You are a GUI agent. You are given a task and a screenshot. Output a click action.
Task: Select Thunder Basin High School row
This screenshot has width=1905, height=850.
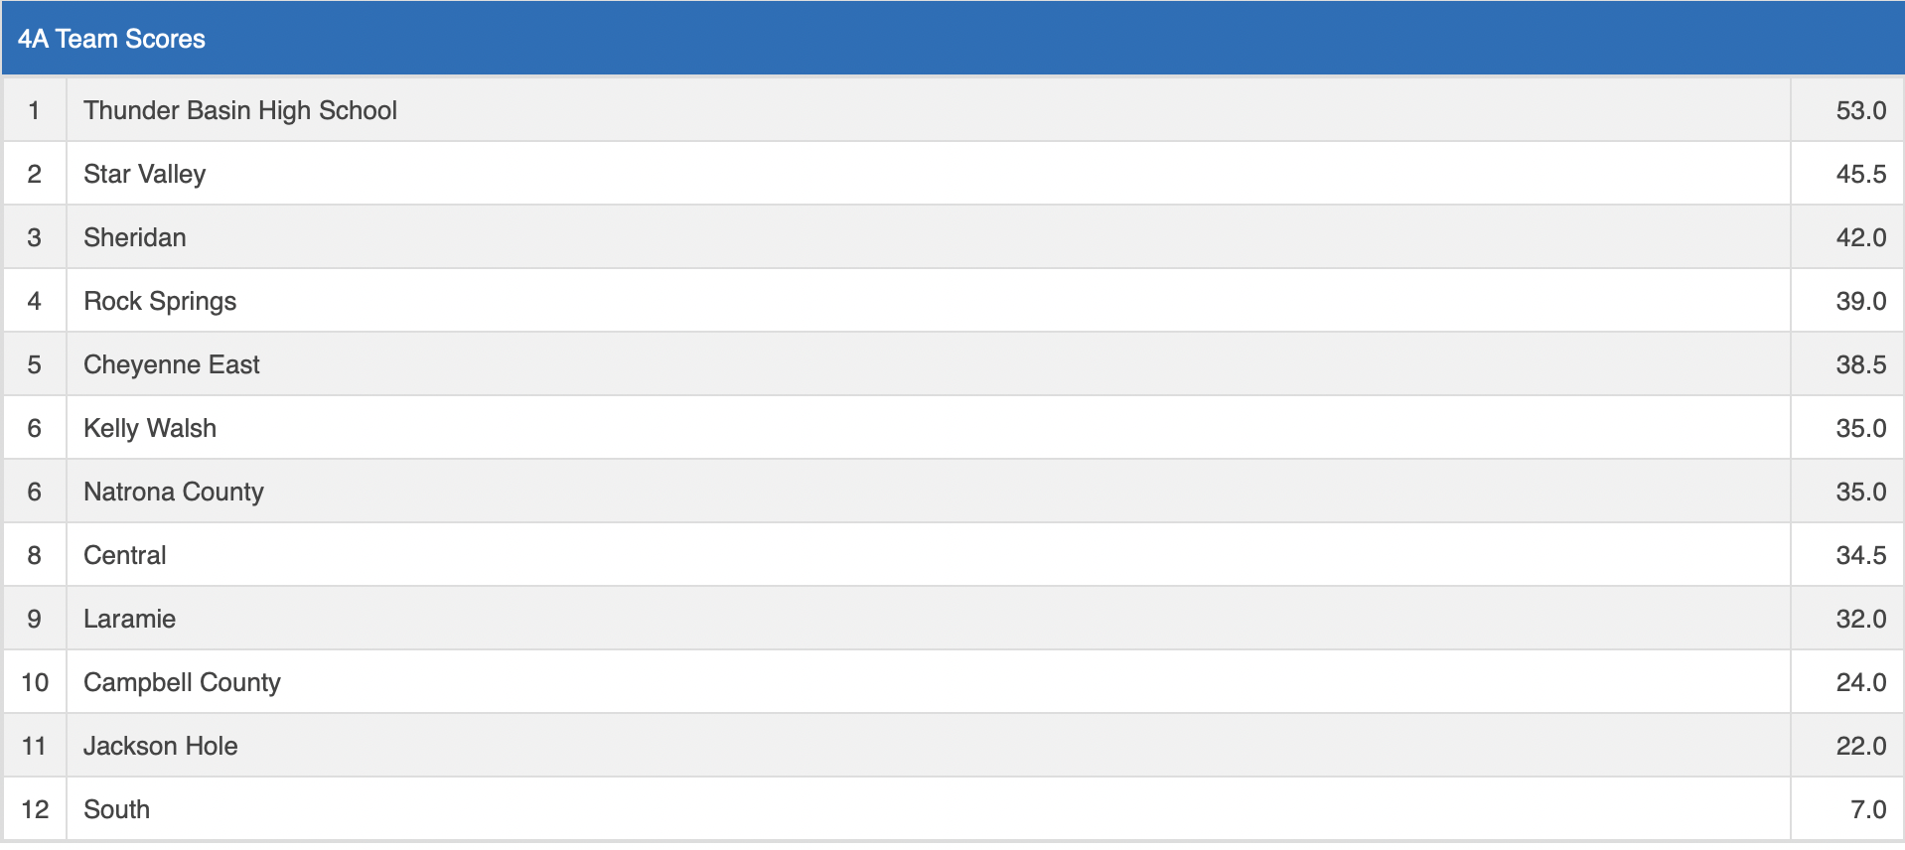[x=239, y=110]
